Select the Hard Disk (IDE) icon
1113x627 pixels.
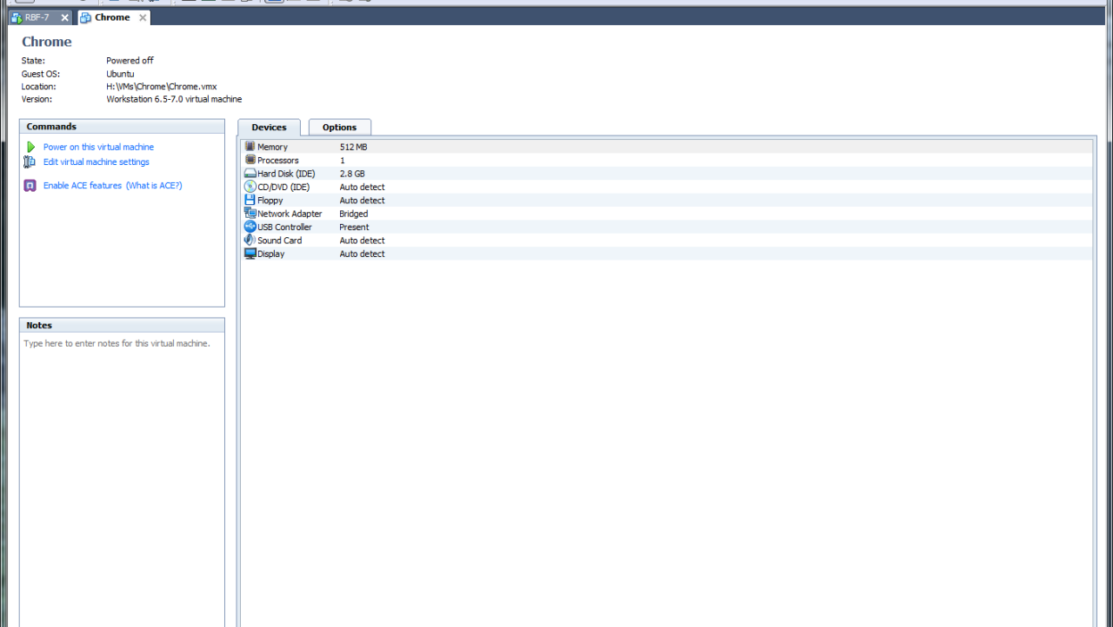click(x=250, y=174)
